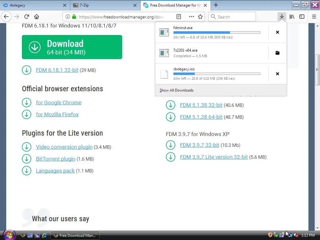Open the browser home page
The height and width of the screenshot is (240, 320).
(x=37, y=17)
